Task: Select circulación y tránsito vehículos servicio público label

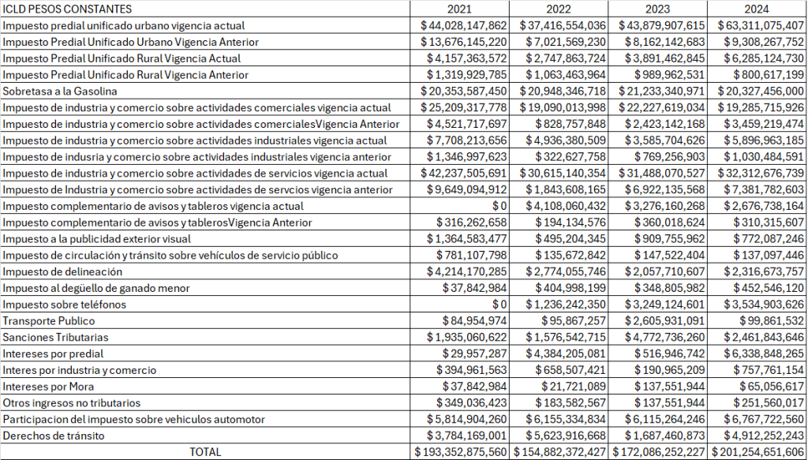Action: (x=170, y=256)
